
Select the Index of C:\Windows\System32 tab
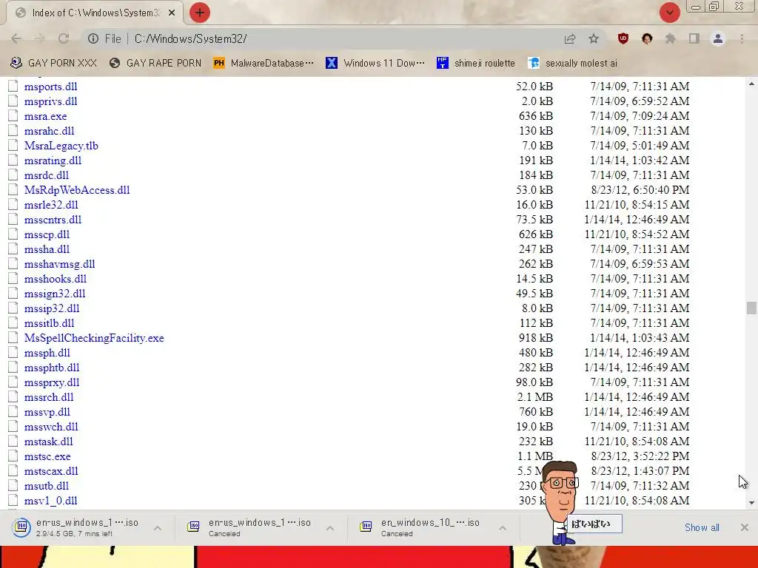94,13
